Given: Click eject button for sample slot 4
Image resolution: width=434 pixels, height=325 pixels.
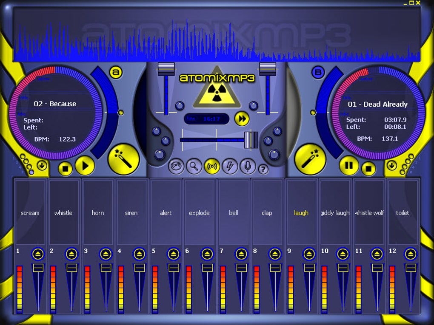Looking at the screenshot, I should pyautogui.click(x=140, y=254).
